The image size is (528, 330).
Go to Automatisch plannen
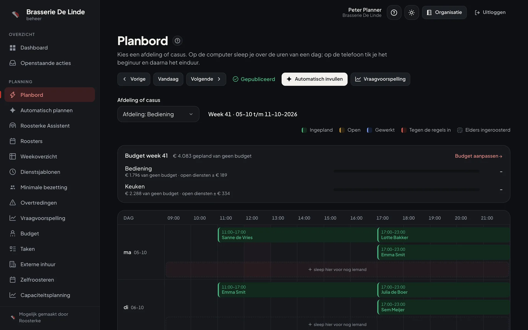[50, 110]
